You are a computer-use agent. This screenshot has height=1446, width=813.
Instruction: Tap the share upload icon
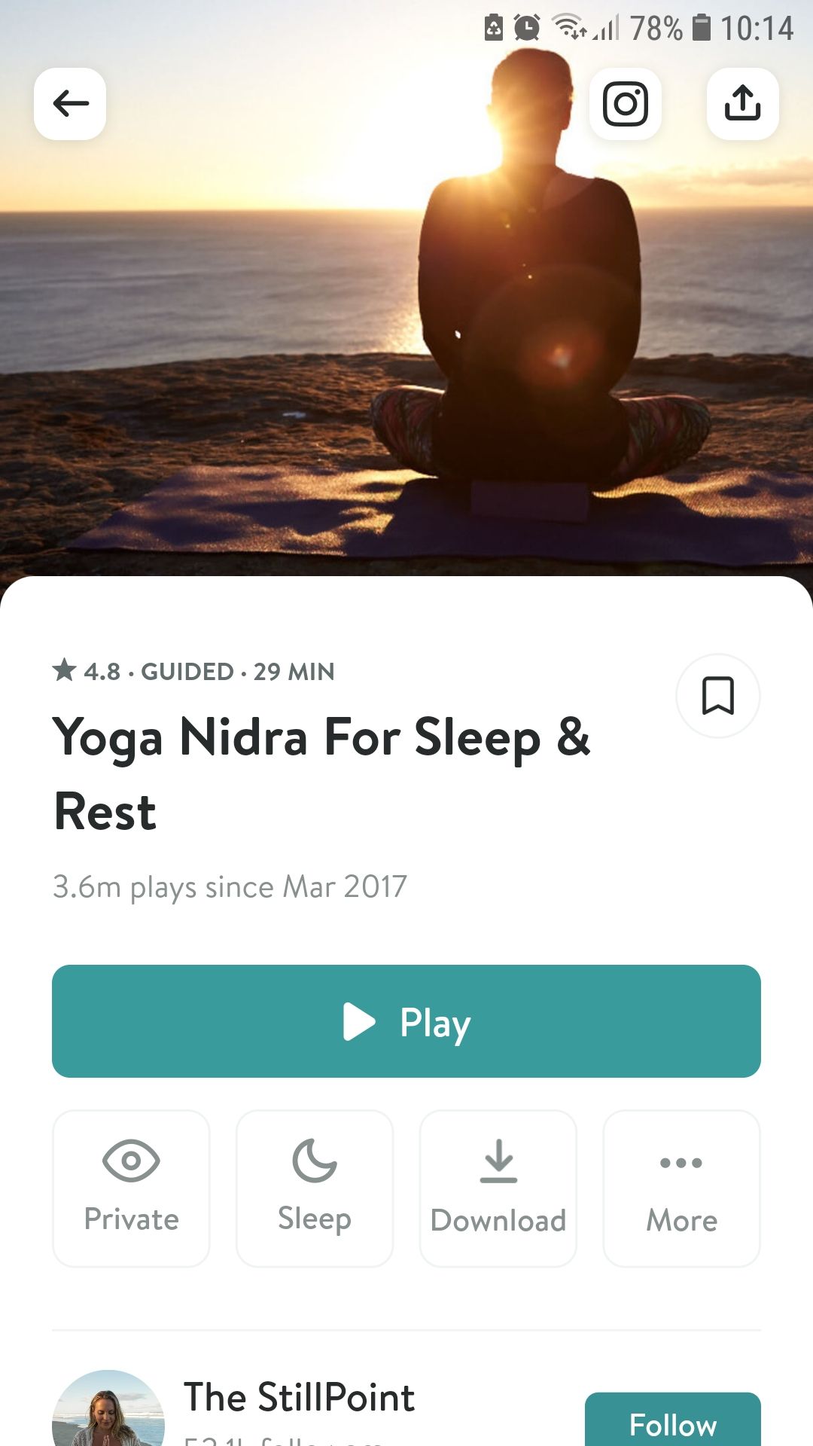pyautogui.click(x=743, y=104)
